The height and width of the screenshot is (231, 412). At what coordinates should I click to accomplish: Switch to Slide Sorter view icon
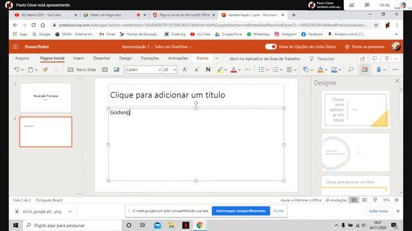364,200
